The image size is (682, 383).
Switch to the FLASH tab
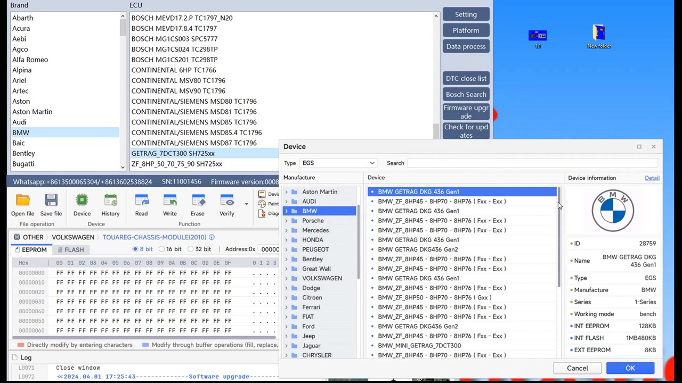coord(70,249)
